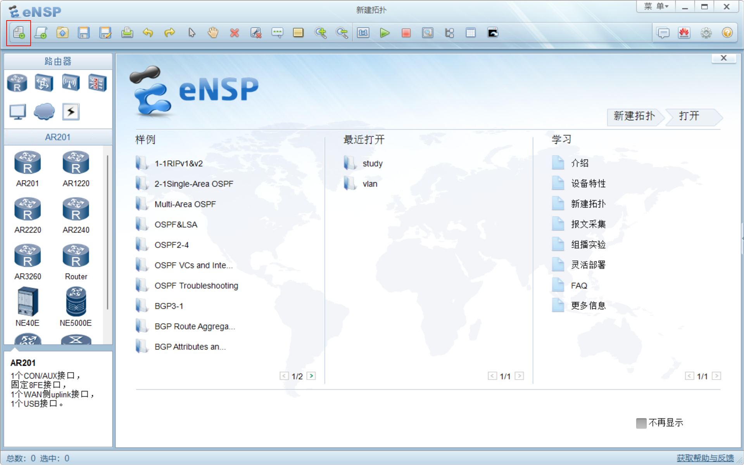Image resolution: width=744 pixels, height=465 pixels.
Task: Pick the AR3260 router device
Action: point(28,262)
